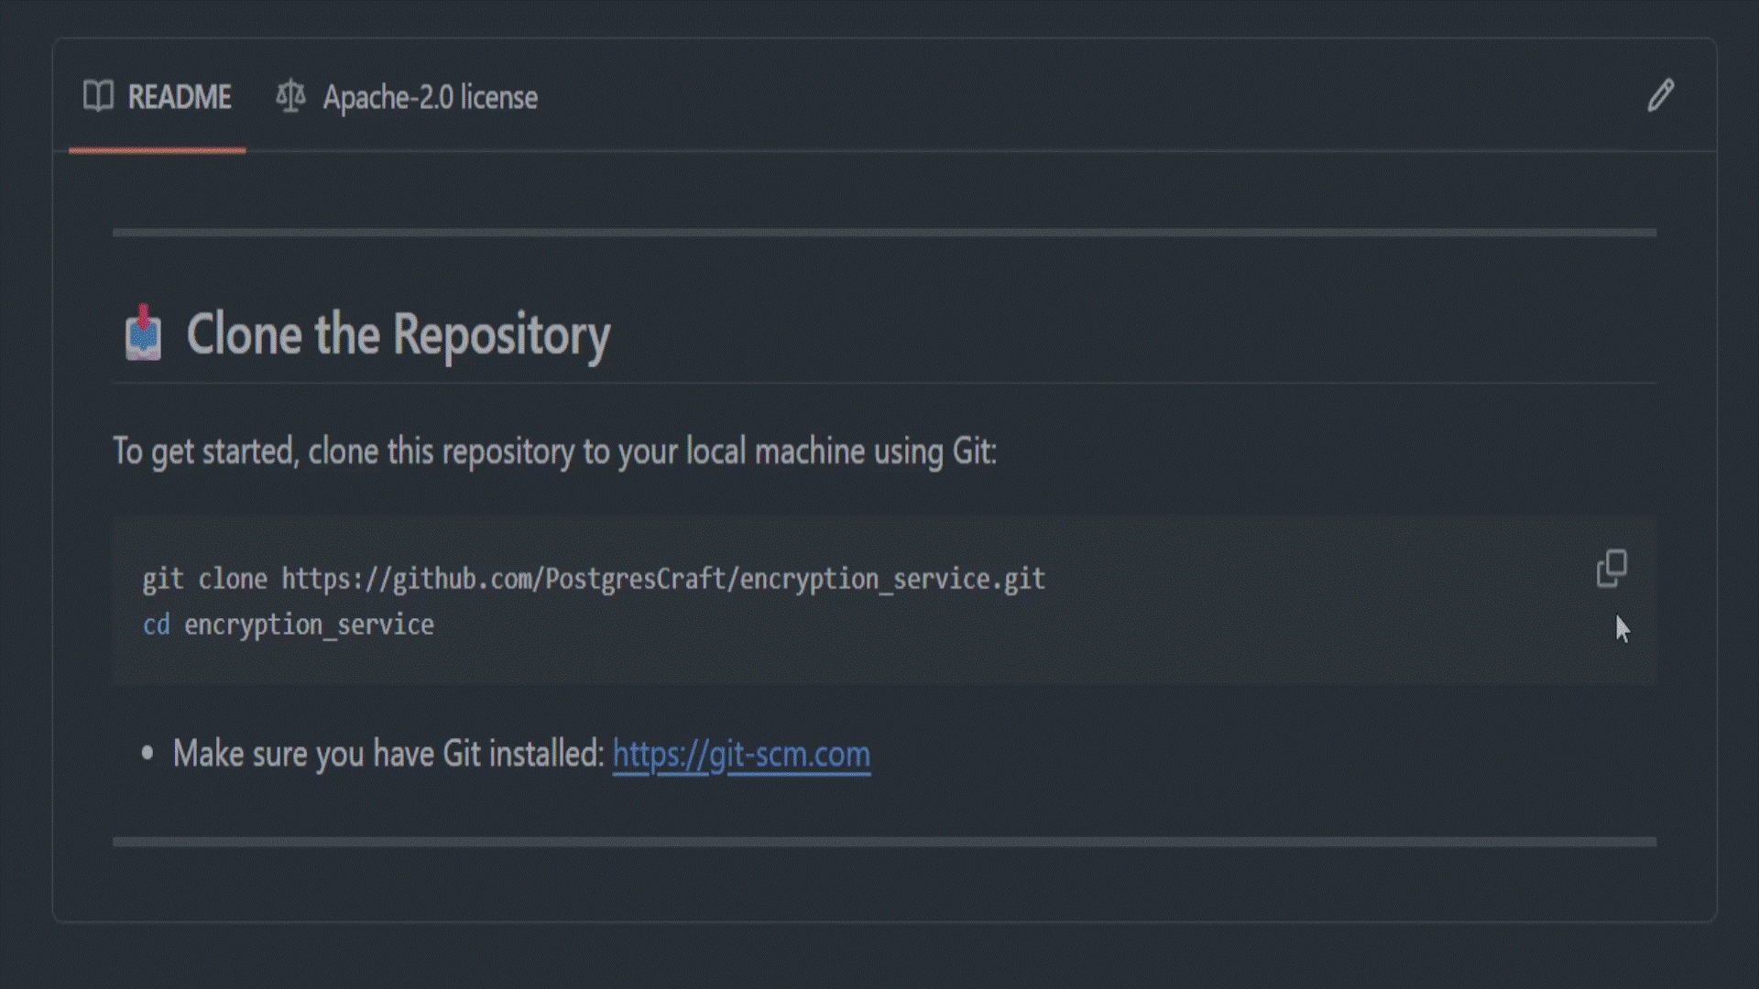Switch to the README tab
1759x989 pixels.
[x=157, y=97]
